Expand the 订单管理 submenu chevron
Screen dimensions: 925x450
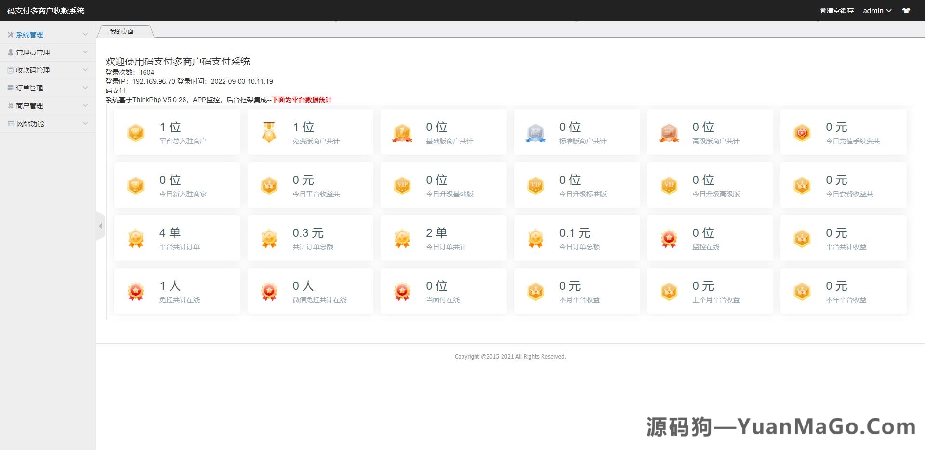(x=85, y=88)
